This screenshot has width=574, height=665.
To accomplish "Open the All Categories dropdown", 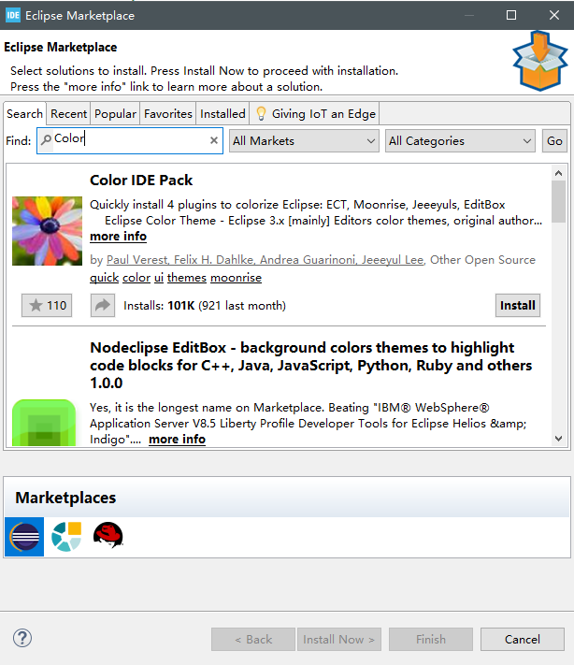I will 460,141.
